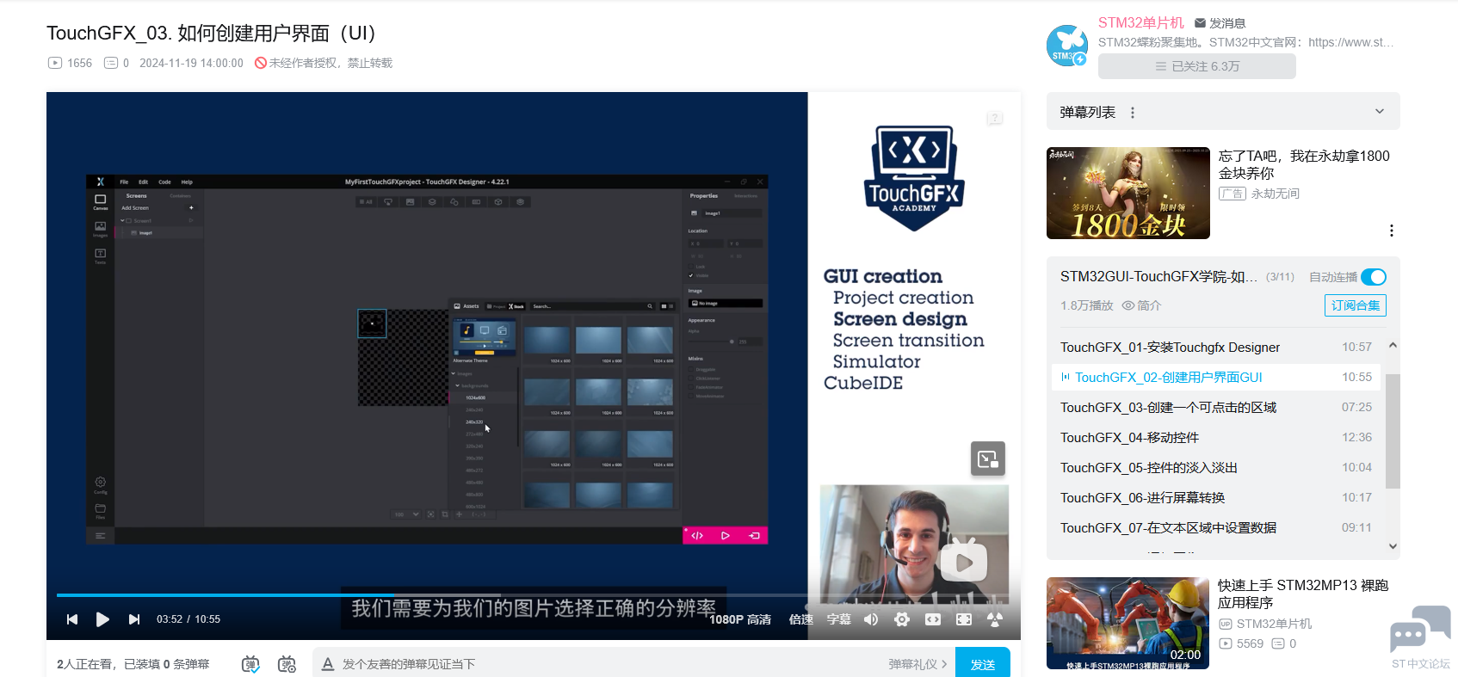Open the ad's three-dot options menu
Image resolution: width=1458 pixels, height=677 pixels.
pos(1391,231)
